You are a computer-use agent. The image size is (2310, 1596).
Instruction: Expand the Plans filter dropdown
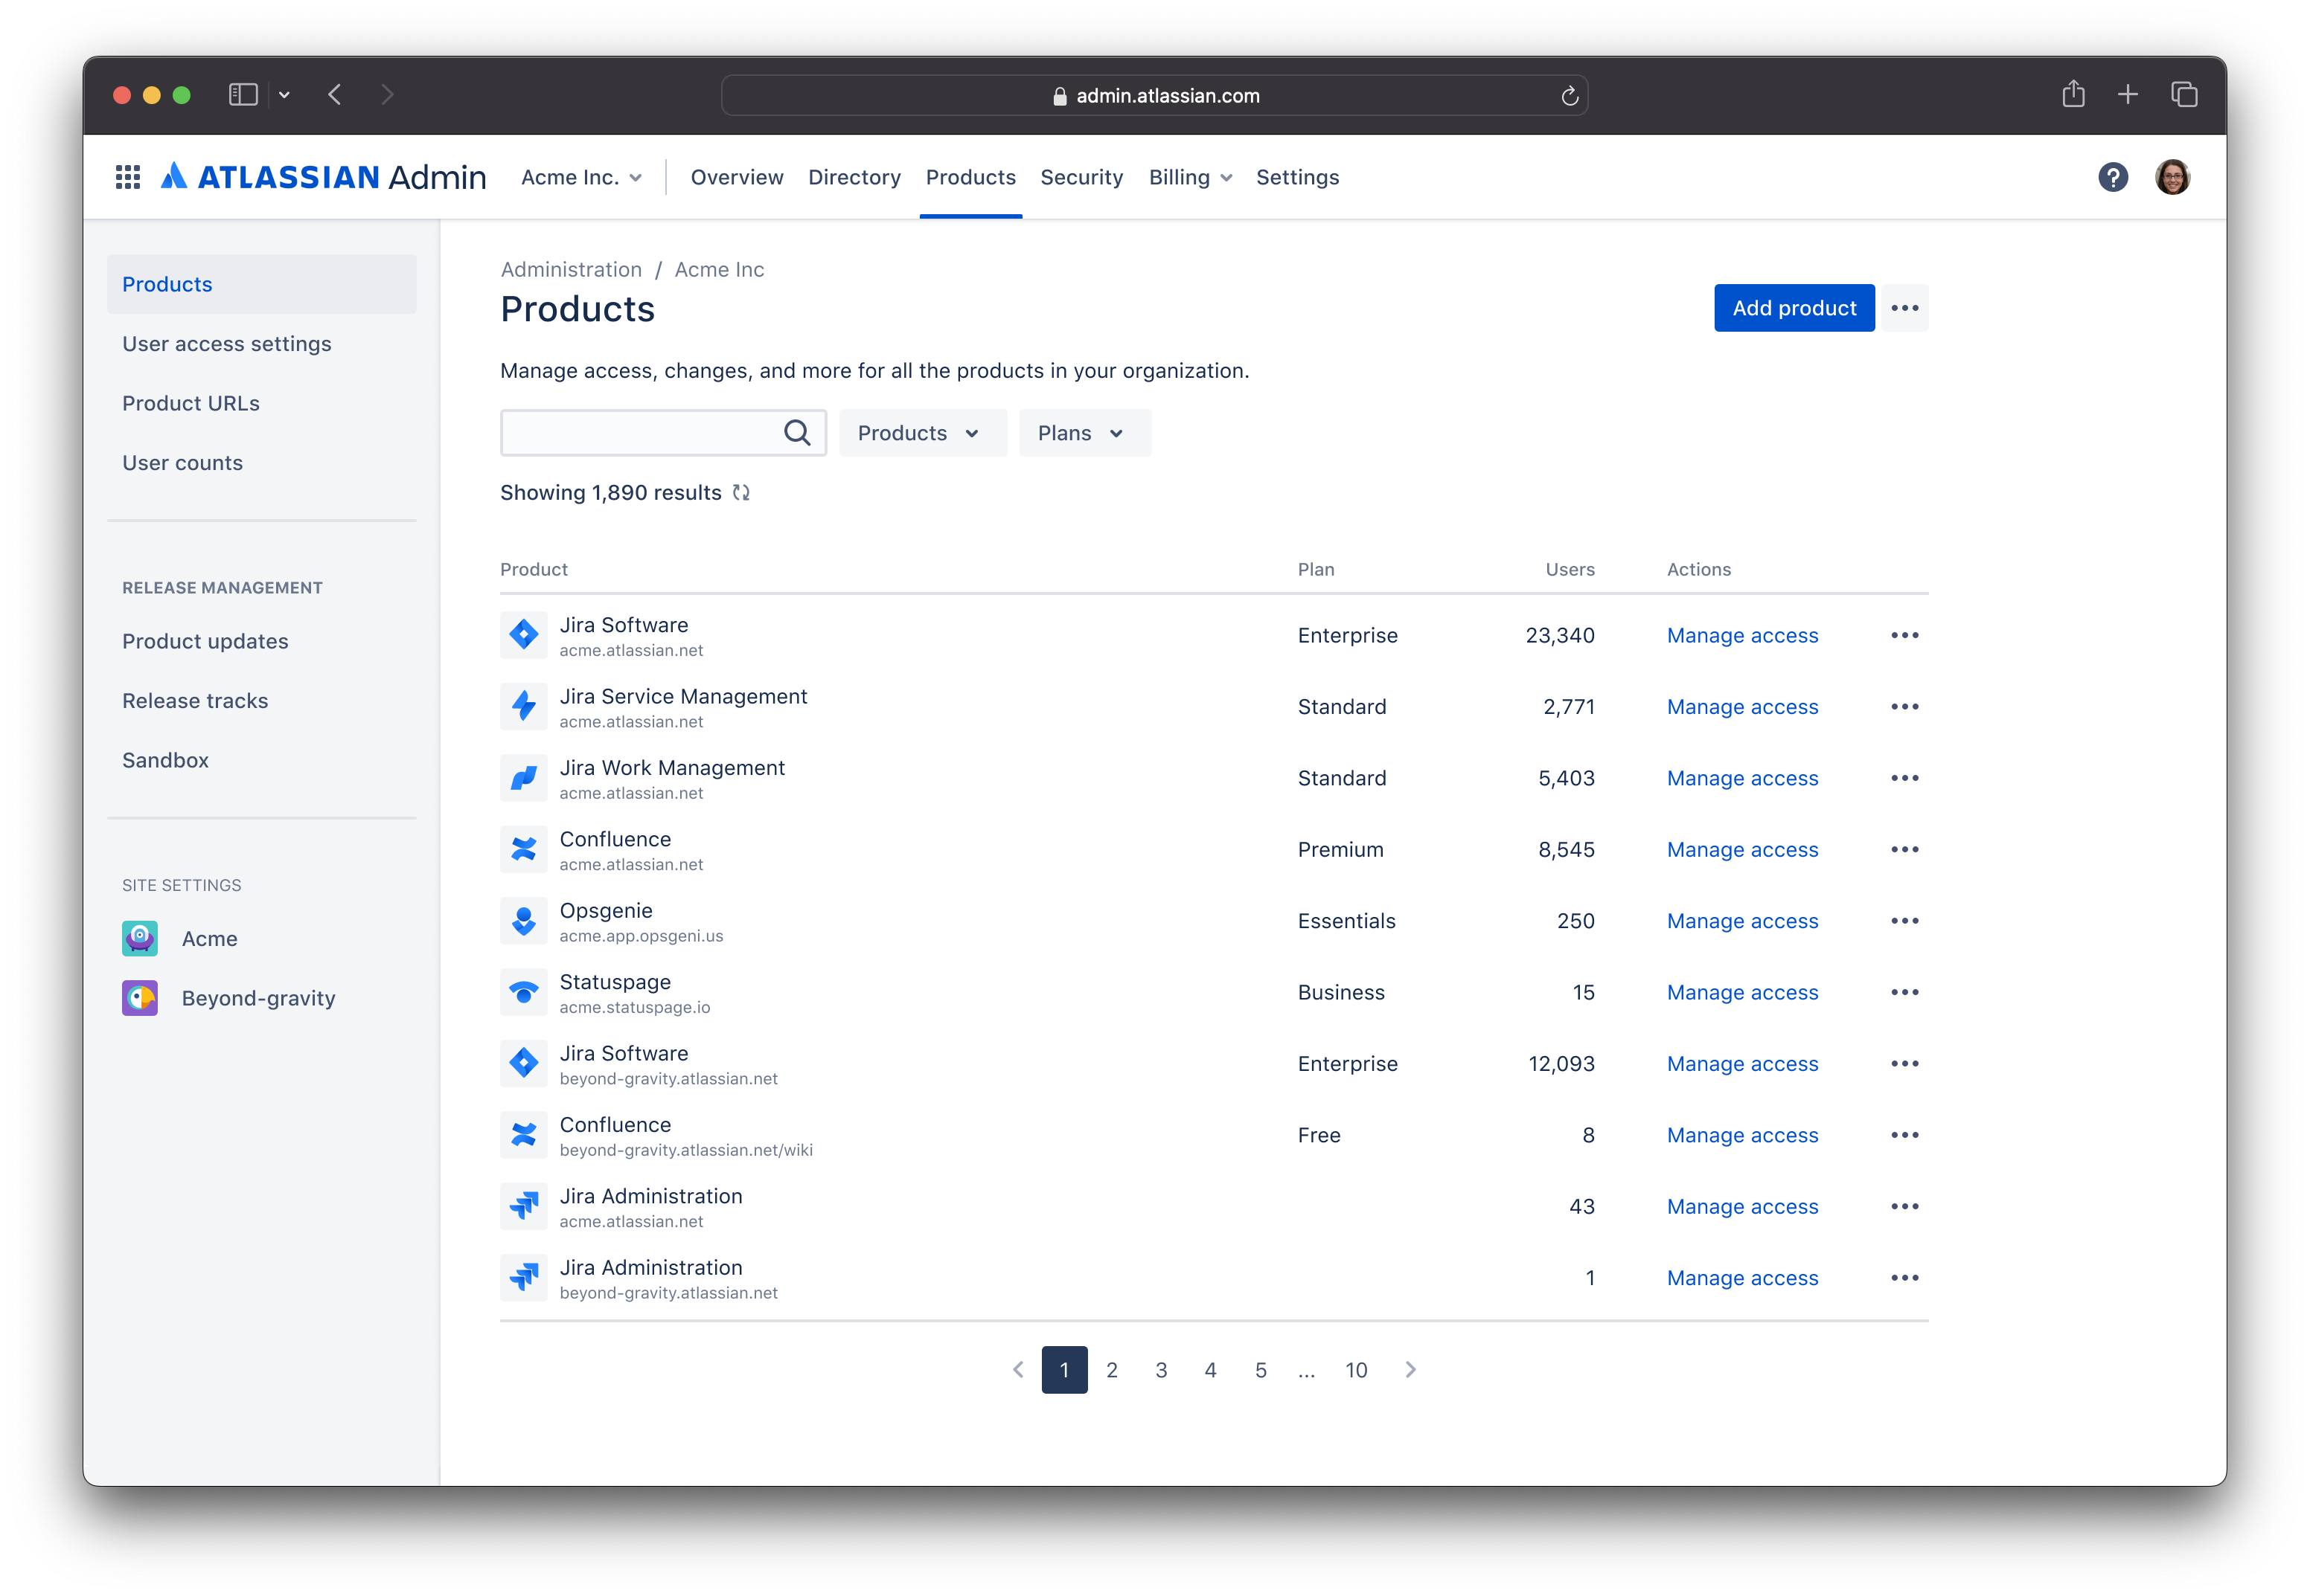click(1084, 432)
